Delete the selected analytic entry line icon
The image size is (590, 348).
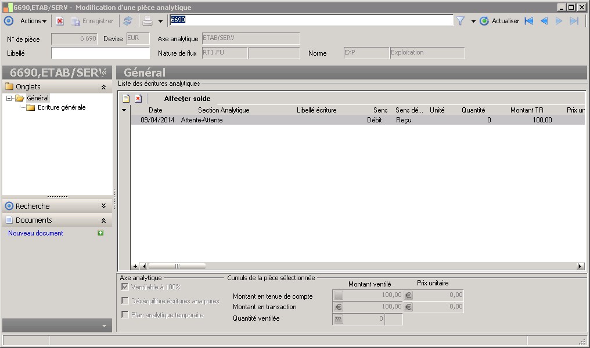coord(138,99)
